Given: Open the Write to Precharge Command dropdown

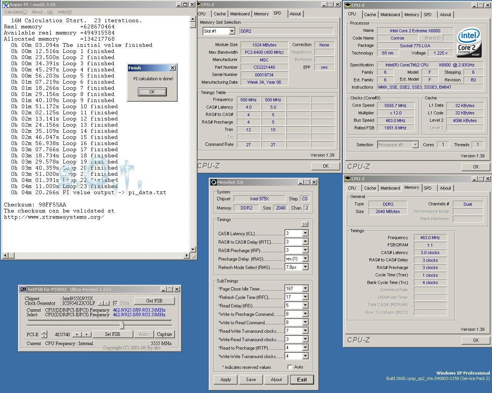Looking at the screenshot, I should pos(305,314).
